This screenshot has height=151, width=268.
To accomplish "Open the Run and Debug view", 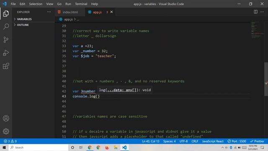I will pyautogui.click(x=6, y=53).
